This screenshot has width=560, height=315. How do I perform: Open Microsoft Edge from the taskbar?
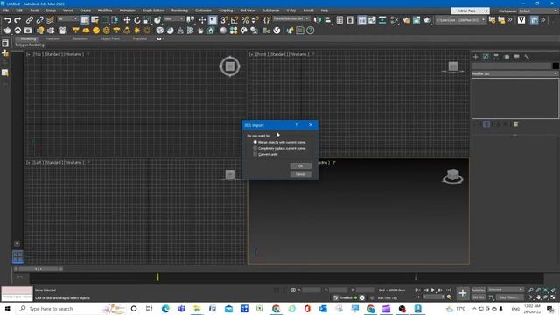(165, 309)
